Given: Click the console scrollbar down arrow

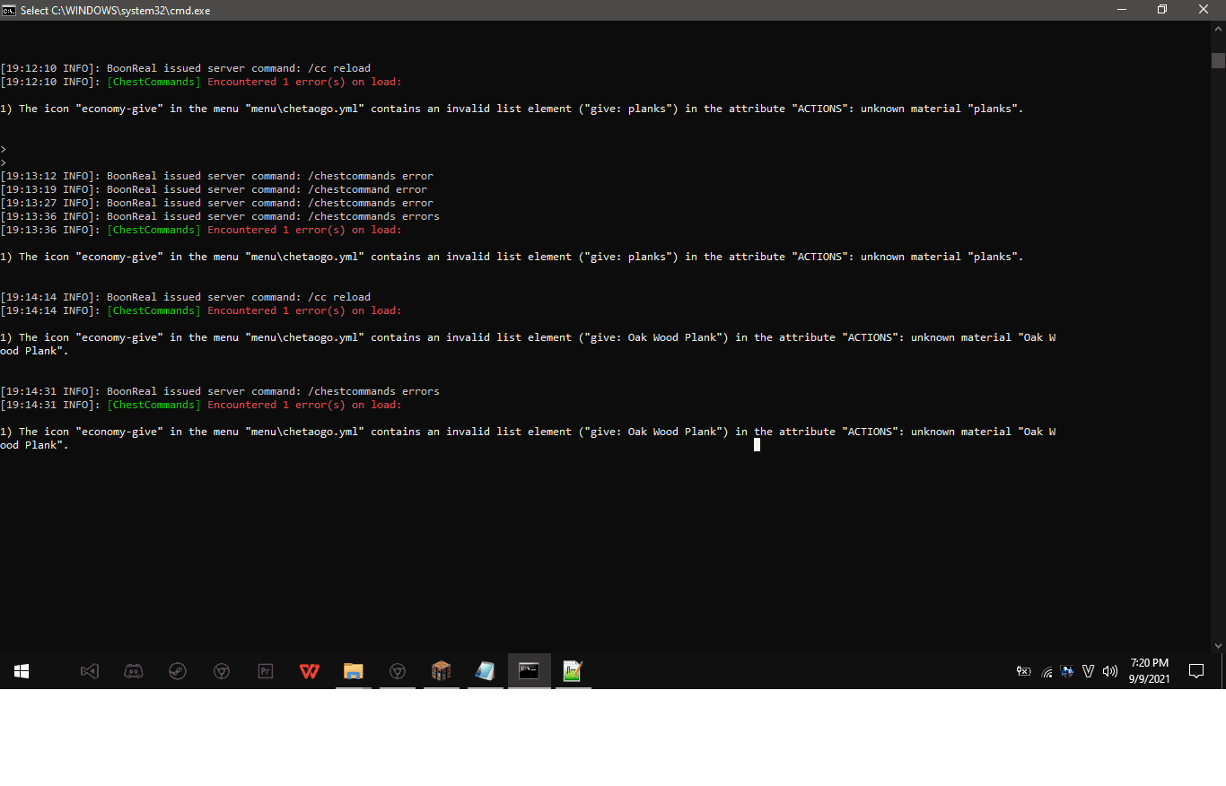Looking at the screenshot, I should 1218,645.
